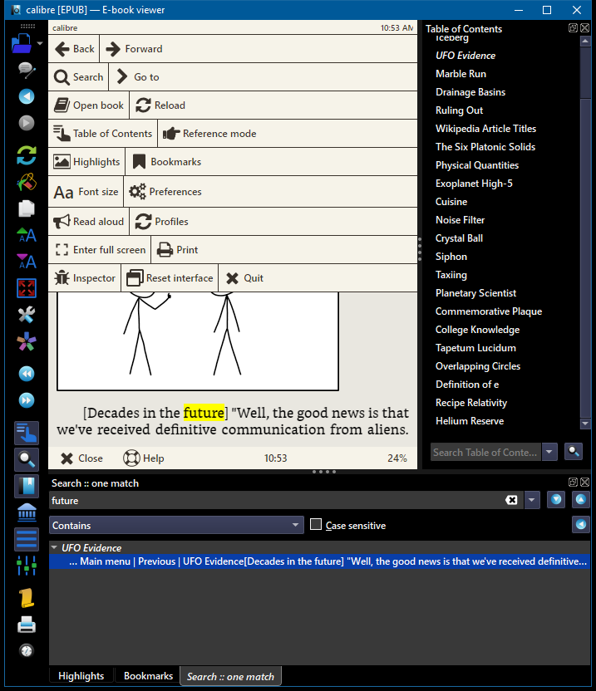Toggle the bookmarks sidebar icon
596x691 pixels.
point(27,486)
